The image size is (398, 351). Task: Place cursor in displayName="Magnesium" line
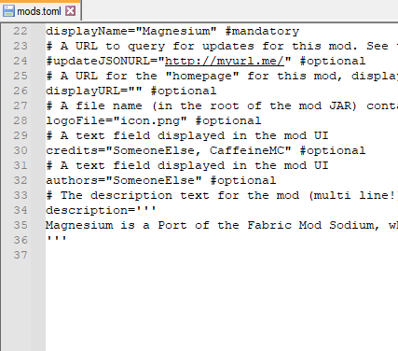172,31
